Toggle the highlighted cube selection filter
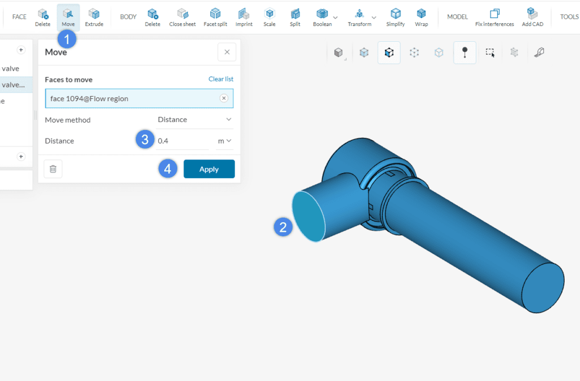Viewport: 580px width, 381px height. (x=389, y=52)
